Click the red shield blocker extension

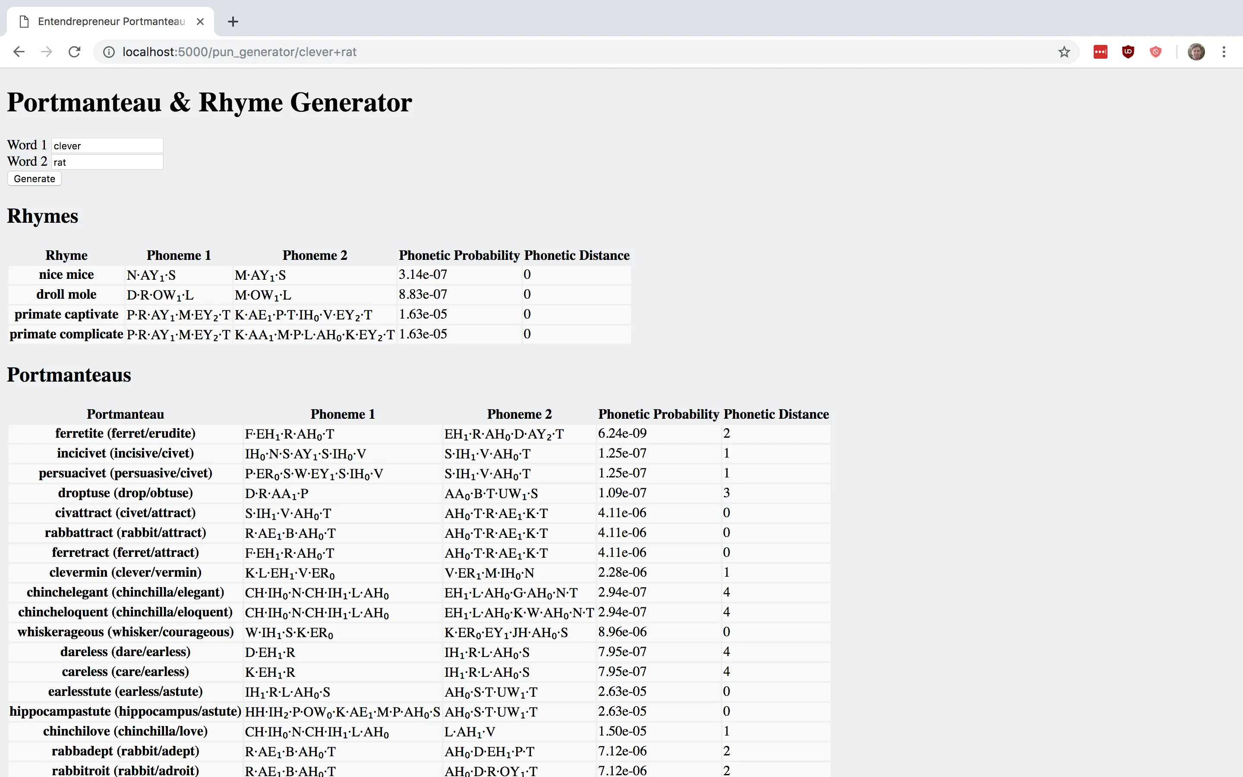1155,52
